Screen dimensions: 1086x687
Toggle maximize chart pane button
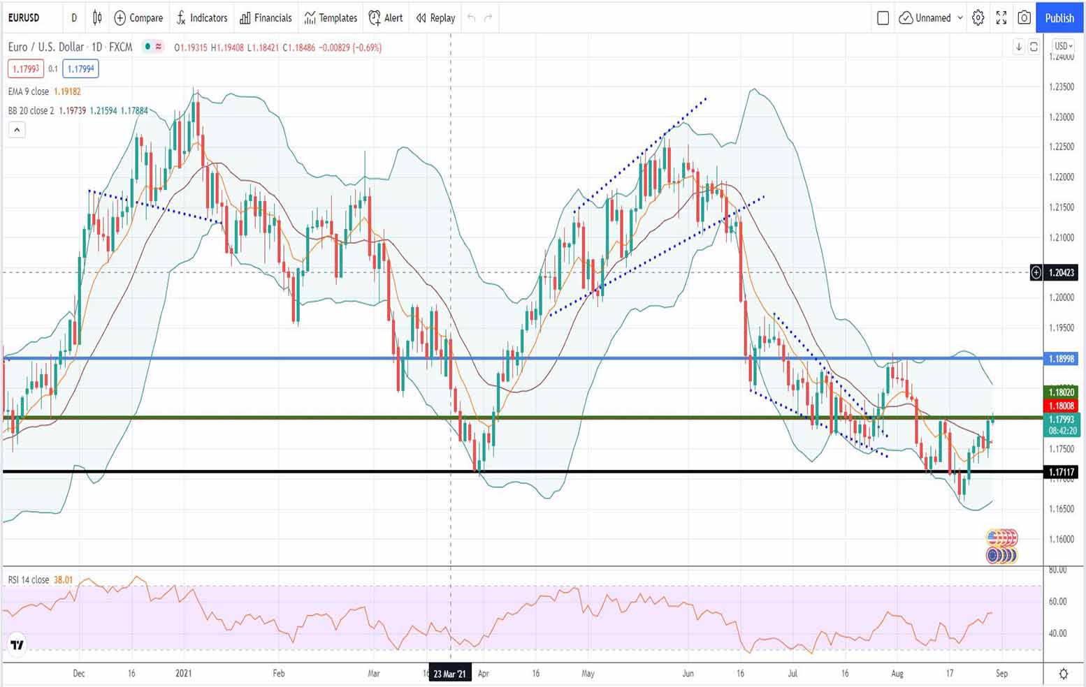point(1034,47)
